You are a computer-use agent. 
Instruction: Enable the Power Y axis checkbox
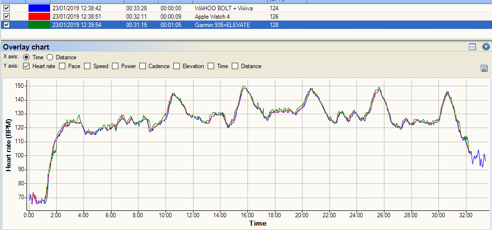click(x=115, y=66)
